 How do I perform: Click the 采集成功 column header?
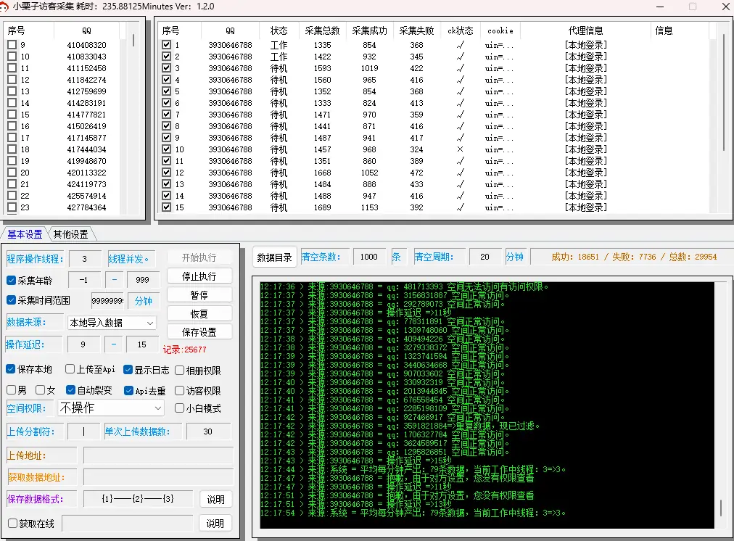click(x=369, y=31)
